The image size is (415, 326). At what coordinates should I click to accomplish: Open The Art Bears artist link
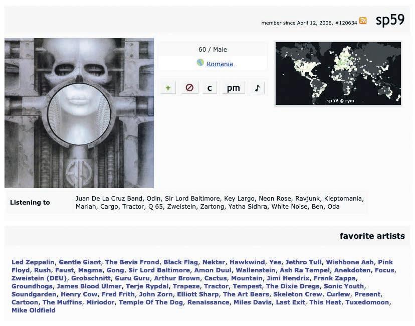coord(246,294)
